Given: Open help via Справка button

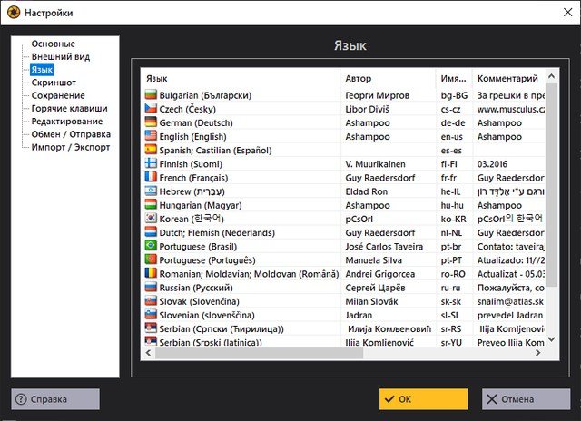Looking at the screenshot, I should [x=55, y=399].
